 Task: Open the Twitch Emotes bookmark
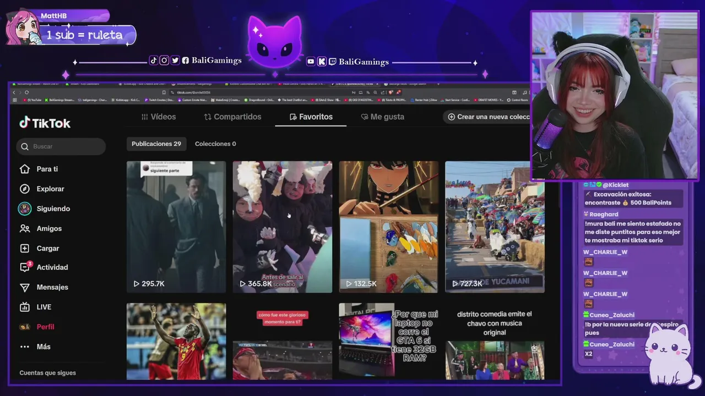point(160,100)
